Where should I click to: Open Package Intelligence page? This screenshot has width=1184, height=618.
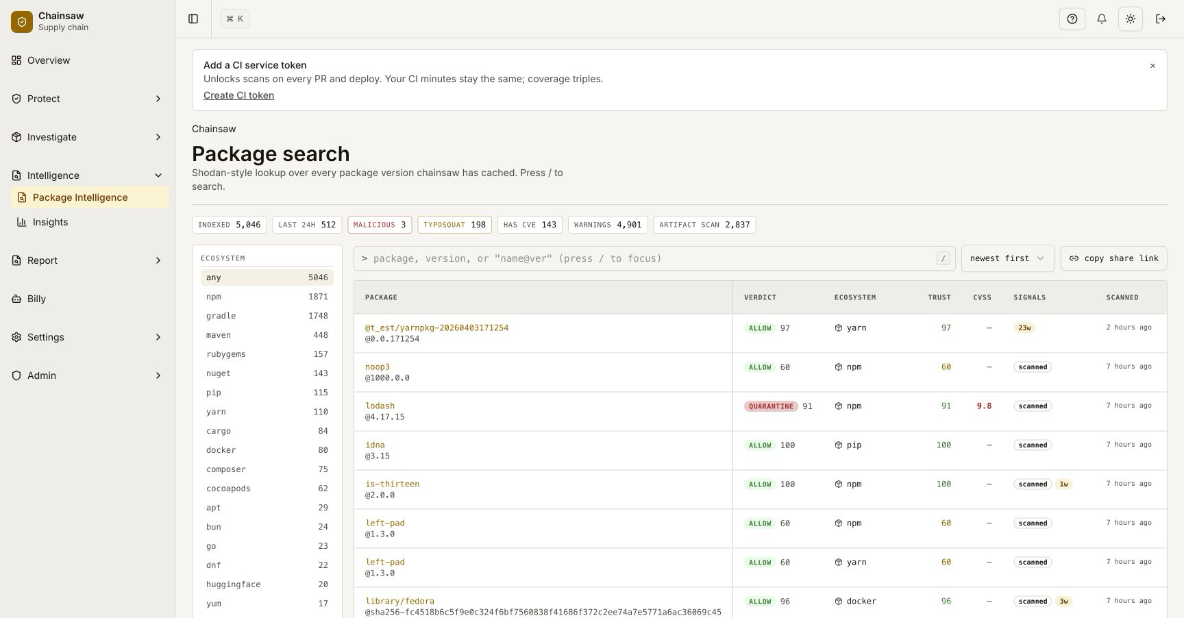(90, 197)
